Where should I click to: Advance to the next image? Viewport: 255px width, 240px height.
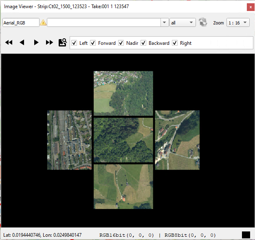pos(36,42)
